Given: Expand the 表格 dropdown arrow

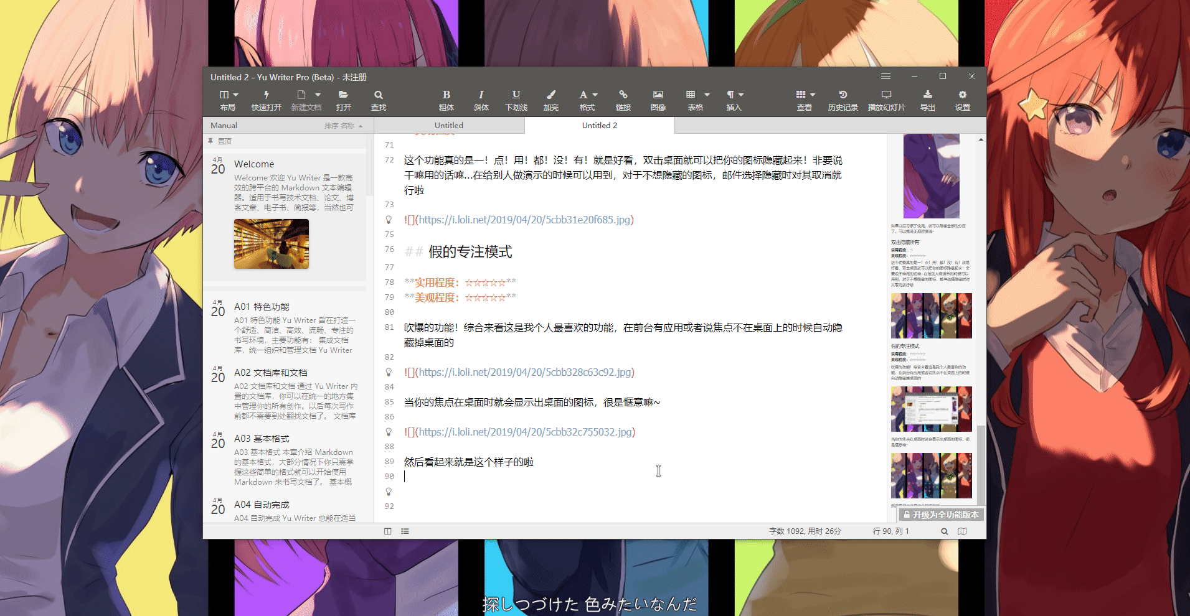Looking at the screenshot, I should click(707, 95).
